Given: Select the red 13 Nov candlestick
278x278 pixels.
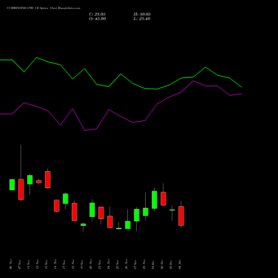Looking at the screenshot, I should click(48, 180).
